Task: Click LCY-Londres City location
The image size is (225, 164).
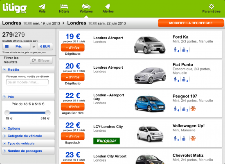Action: [108, 127]
